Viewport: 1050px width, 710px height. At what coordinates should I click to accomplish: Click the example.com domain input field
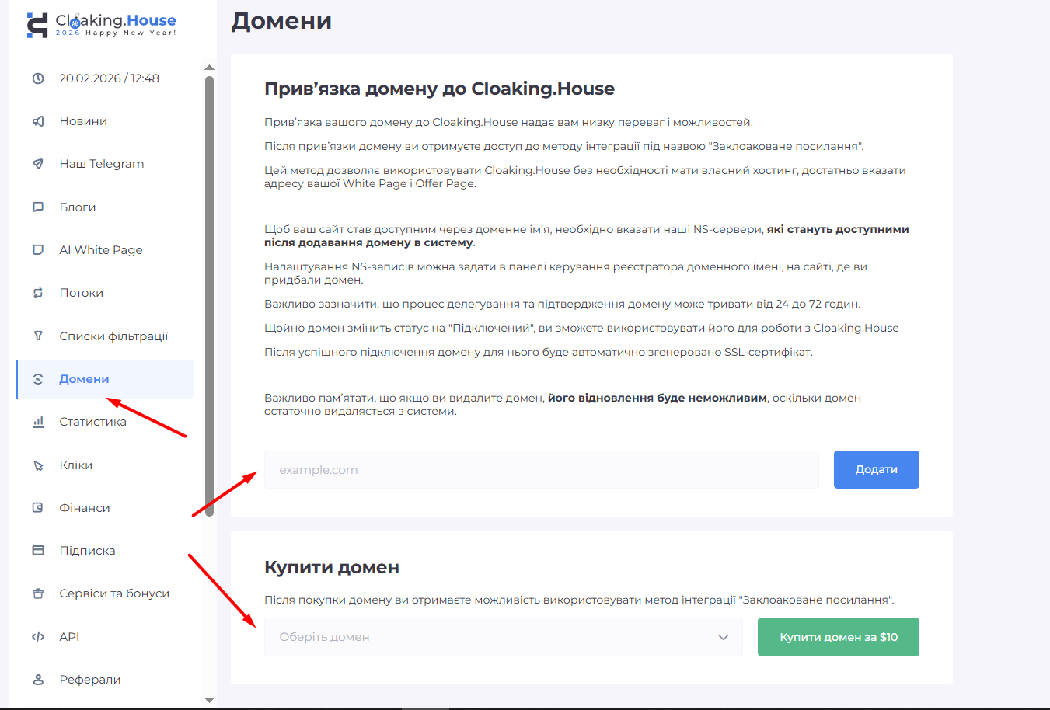pos(542,469)
